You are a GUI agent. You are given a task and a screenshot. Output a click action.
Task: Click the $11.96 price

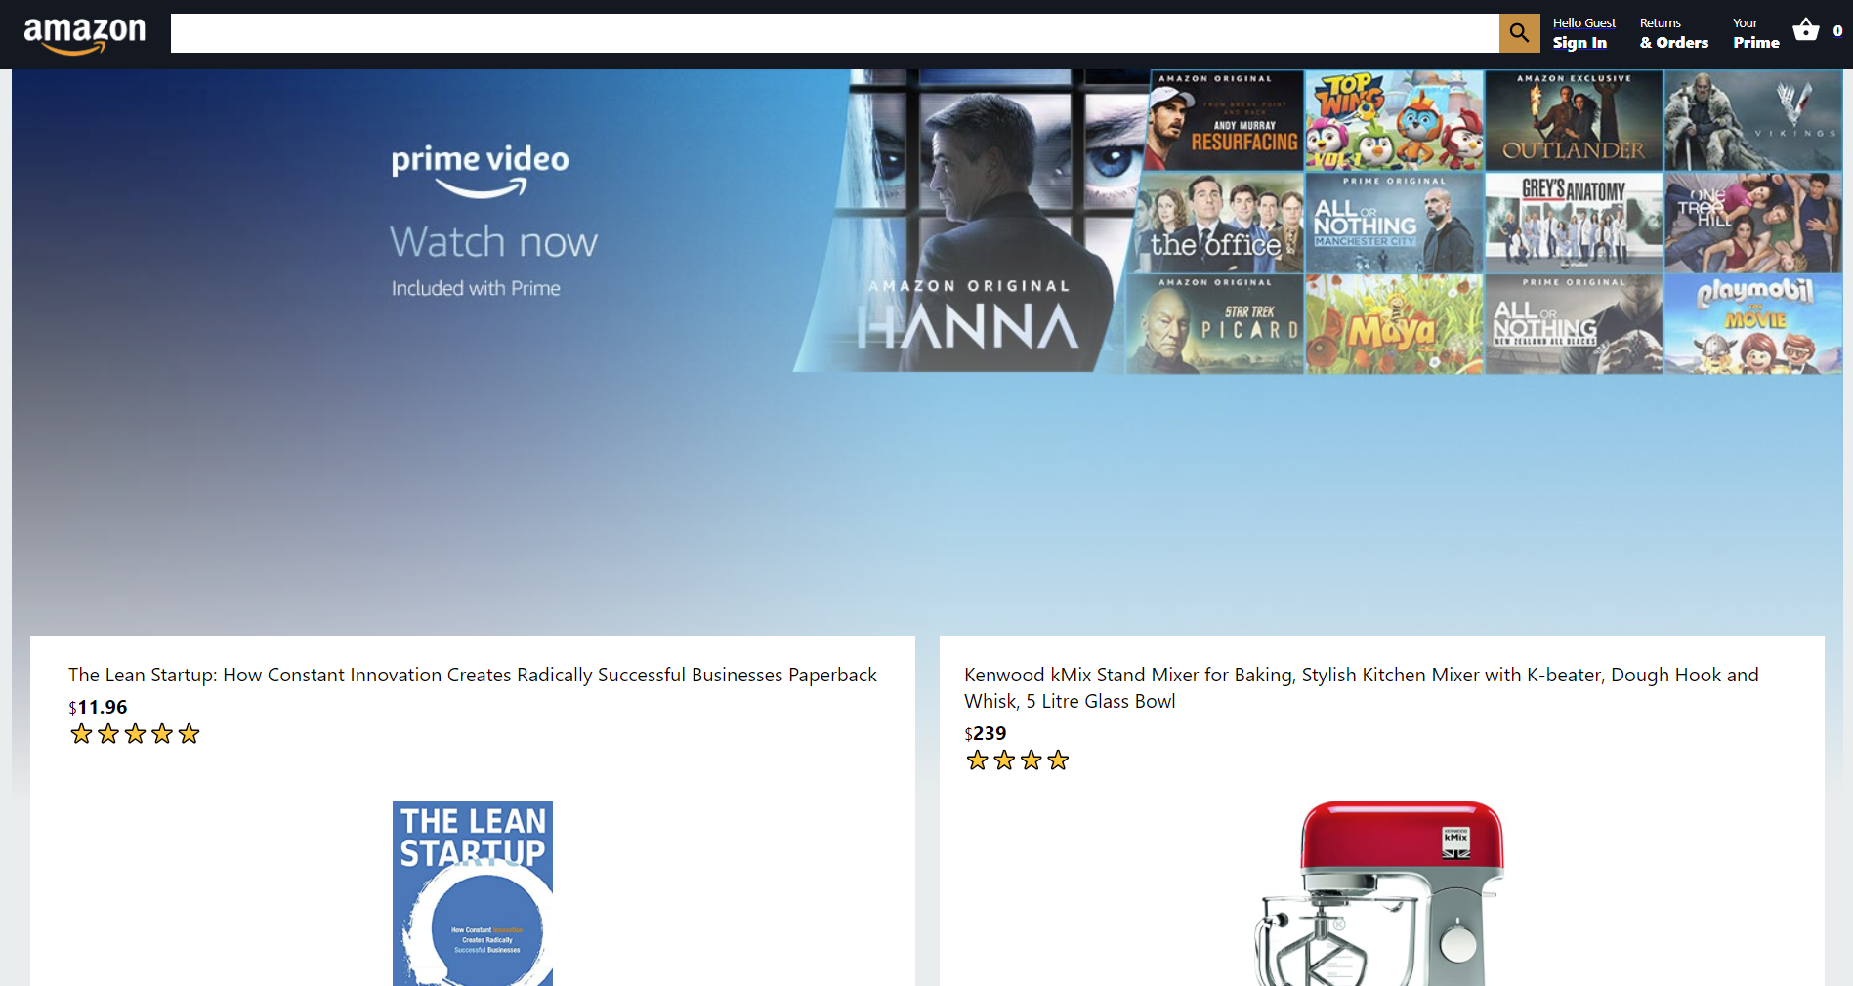pos(98,707)
